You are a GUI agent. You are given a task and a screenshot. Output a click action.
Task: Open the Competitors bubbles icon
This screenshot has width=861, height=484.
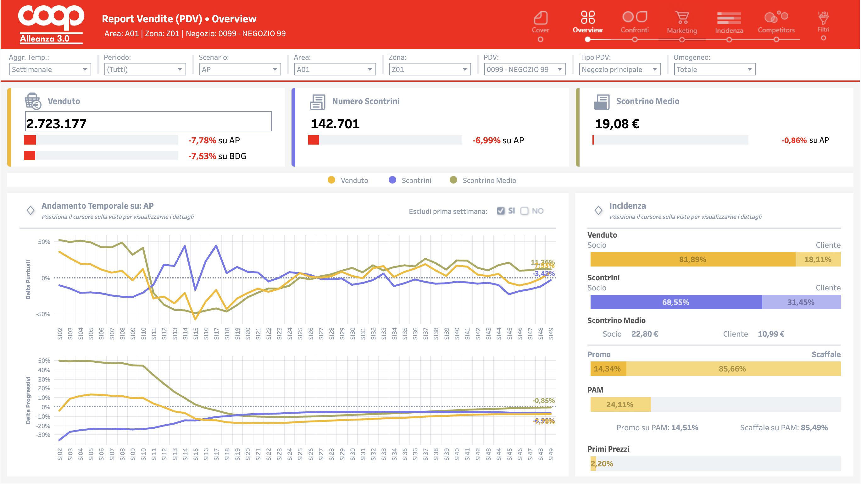[x=776, y=17]
